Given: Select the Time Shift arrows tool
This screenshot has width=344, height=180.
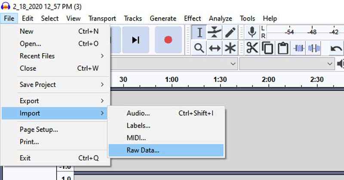Looking at the screenshot, I should [215, 48].
